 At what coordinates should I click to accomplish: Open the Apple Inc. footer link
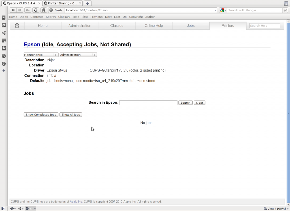[76, 202]
